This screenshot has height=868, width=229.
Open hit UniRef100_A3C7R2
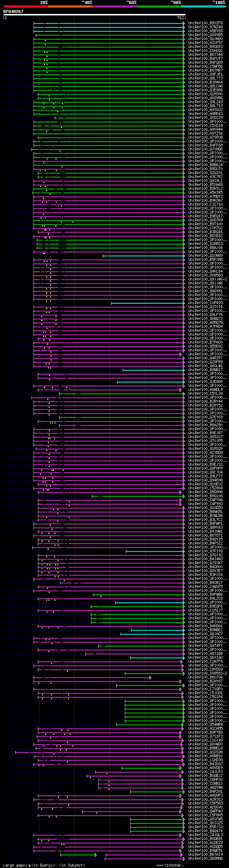tap(205, 177)
